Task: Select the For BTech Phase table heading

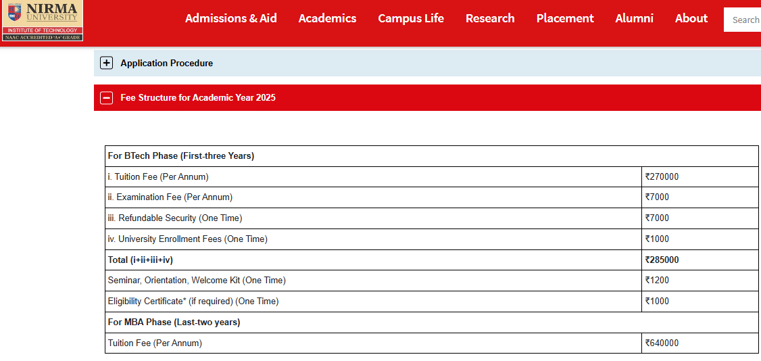Action: 181,156
